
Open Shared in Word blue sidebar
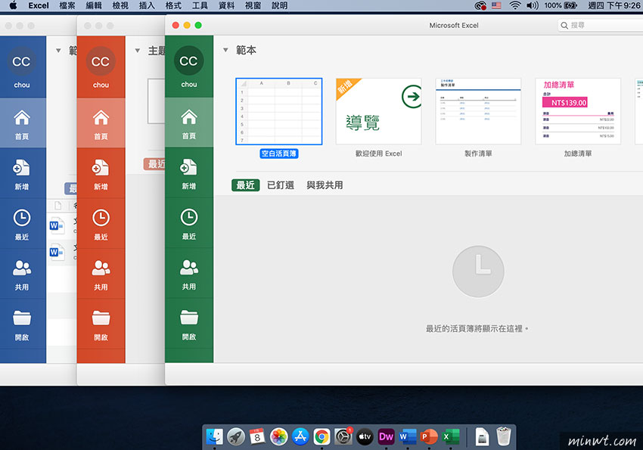[x=22, y=273]
